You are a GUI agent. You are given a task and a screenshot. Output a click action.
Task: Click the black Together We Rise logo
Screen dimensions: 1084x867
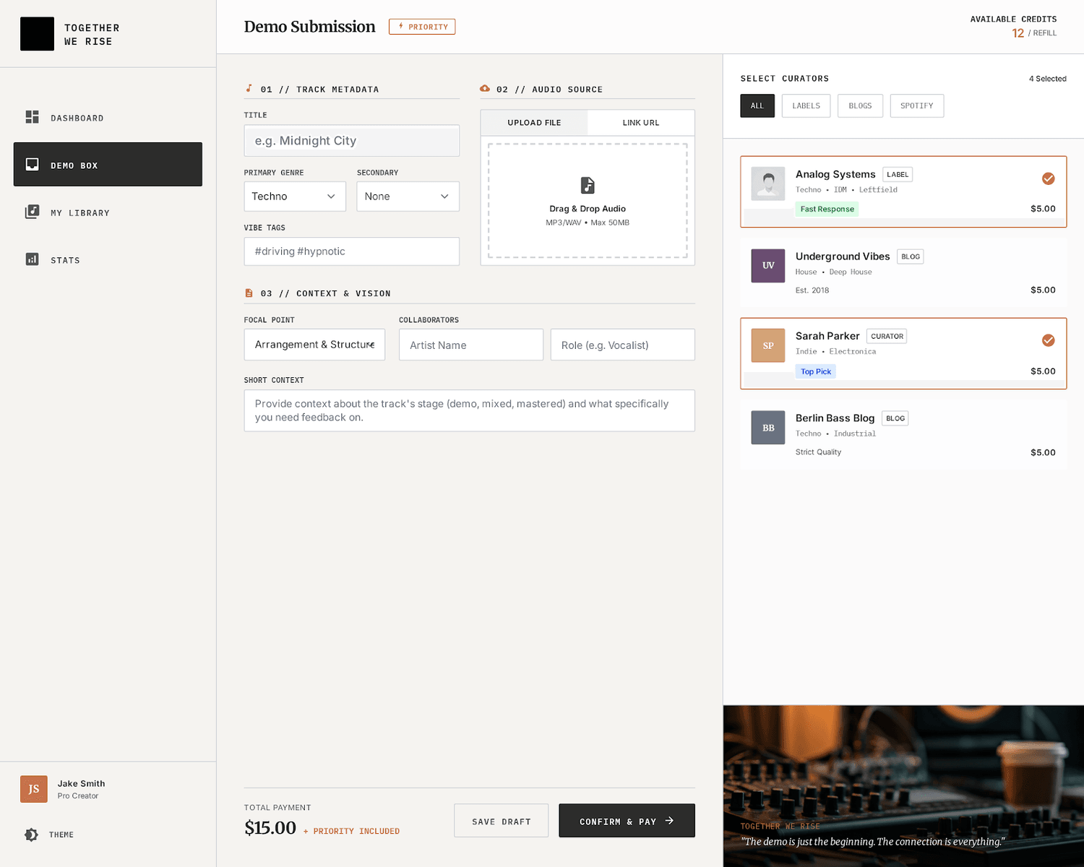37,34
